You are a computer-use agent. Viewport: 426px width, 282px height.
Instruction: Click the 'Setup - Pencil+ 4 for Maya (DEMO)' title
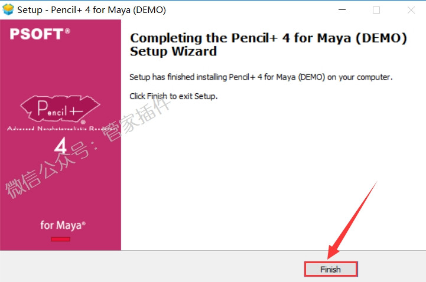point(92,10)
